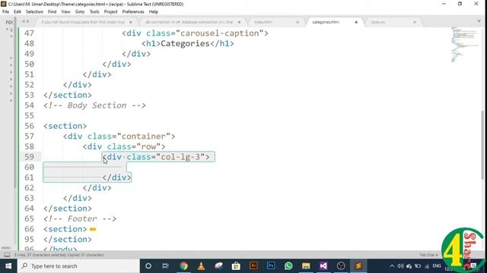Go to next tab with right arrow
Viewport: 487px width, 273px height.
point(27,21)
